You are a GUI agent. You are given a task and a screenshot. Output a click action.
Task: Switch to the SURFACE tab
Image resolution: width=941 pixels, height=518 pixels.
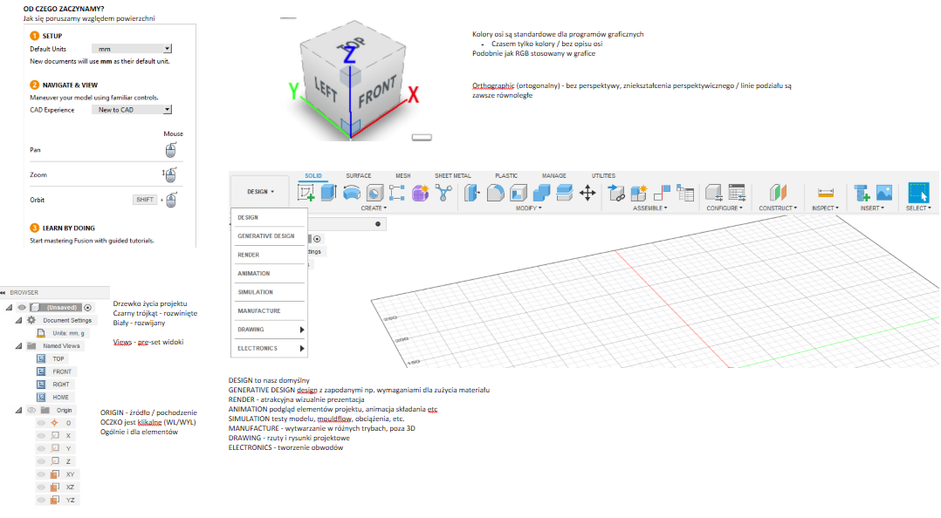coord(358,175)
